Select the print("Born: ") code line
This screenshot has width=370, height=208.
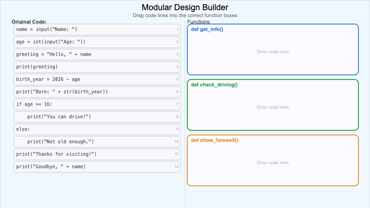pos(97,92)
